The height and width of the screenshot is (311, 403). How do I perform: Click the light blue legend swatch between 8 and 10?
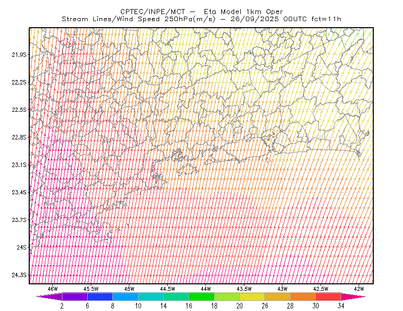point(125,296)
